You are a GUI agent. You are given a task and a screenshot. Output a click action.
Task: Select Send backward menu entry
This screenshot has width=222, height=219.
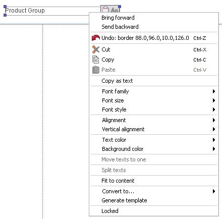[x=154, y=27]
